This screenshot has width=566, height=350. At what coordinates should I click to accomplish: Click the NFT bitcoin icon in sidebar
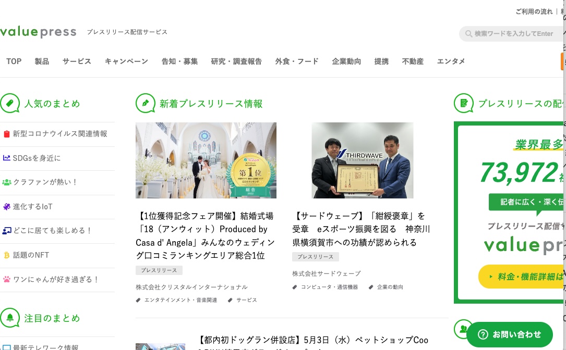[6, 255]
